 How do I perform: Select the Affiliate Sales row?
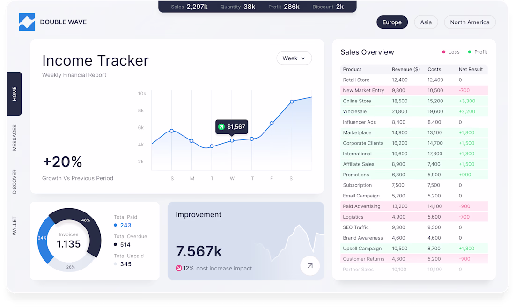tap(414, 164)
